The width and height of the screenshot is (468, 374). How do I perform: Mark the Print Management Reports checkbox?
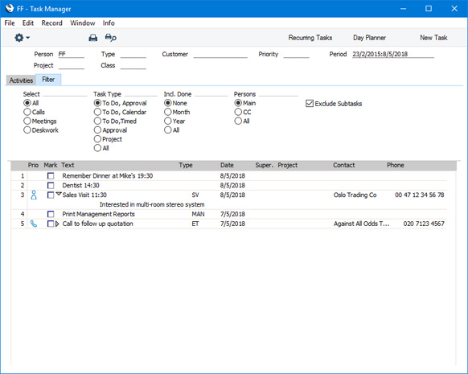pyautogui.click(x=51, y=214)
